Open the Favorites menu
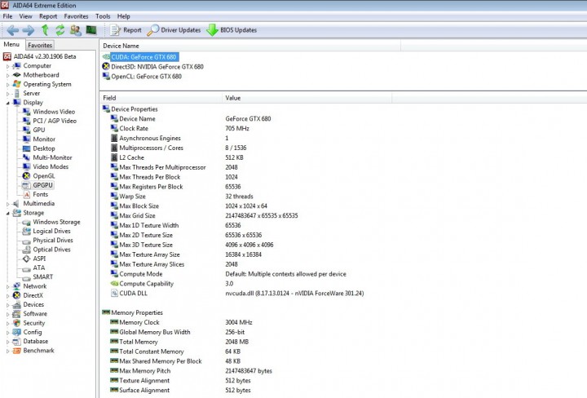Screen dimensions: 587x398 (x=76, y=16)
